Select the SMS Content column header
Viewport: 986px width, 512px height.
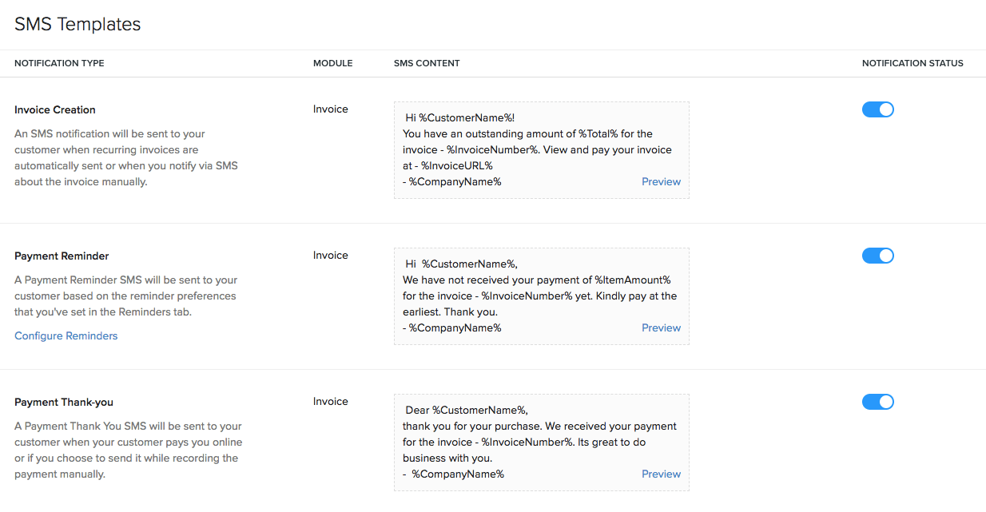[x=427, y=63]
